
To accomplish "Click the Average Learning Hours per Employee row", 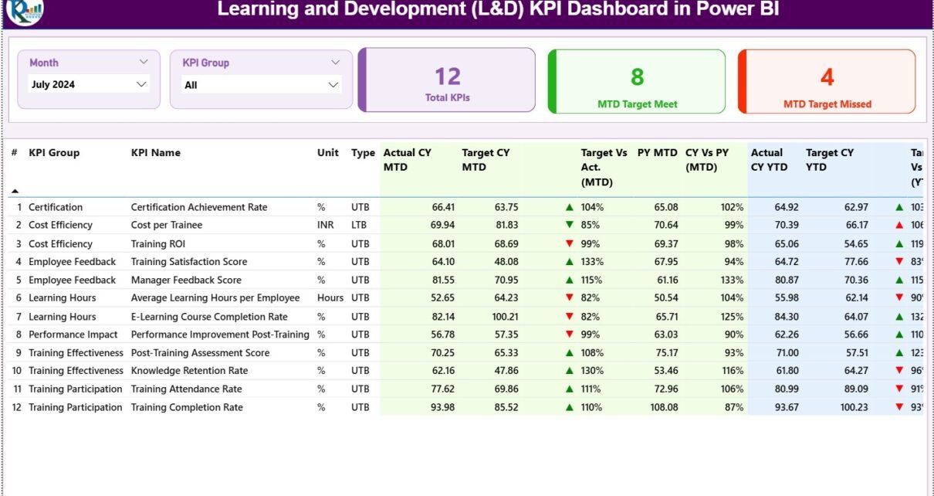I will coord(215,298).
